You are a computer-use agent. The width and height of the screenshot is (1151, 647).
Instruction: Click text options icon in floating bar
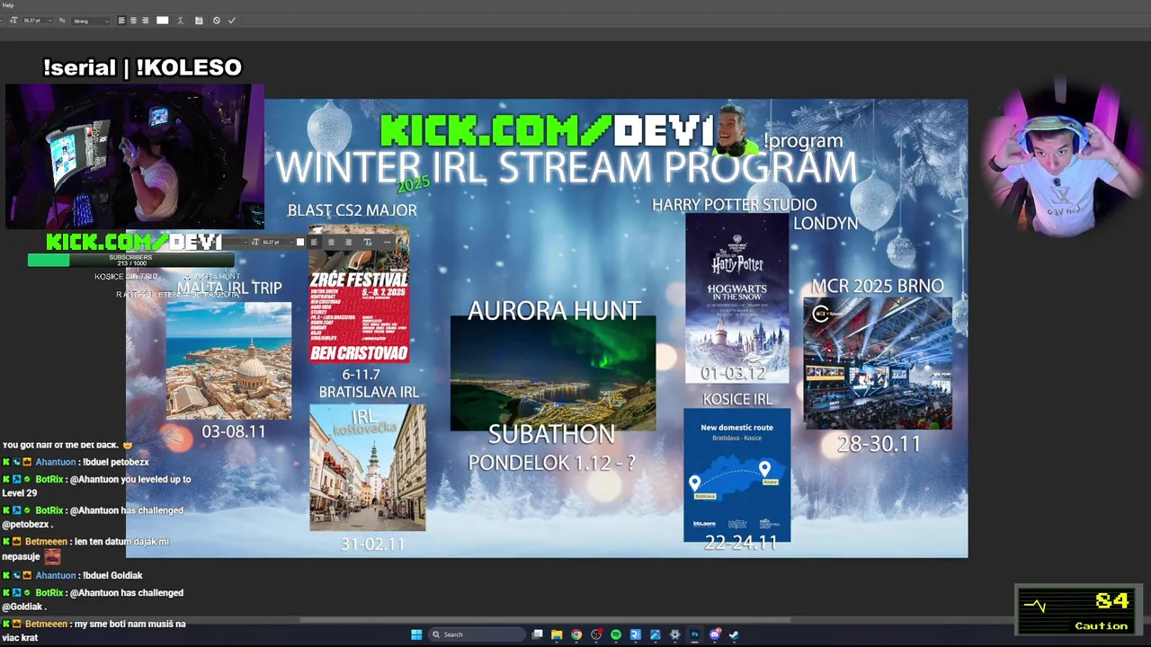click(x=368, y=242)
